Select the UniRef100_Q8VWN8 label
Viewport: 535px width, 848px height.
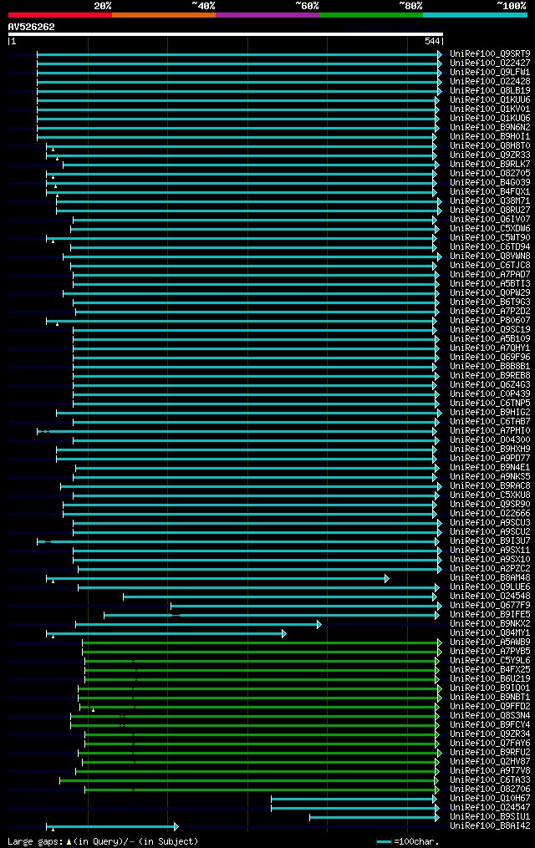pyautogui.click(x=490, y=256)
